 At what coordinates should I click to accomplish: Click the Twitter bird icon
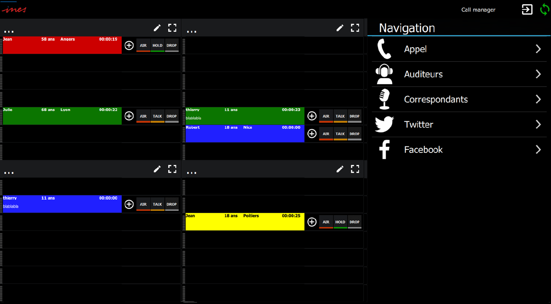click(384, 125)
